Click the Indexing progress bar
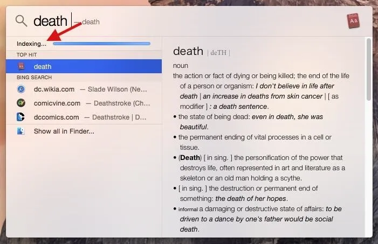The height and width of the screenshot is (244, 378). 101,44
